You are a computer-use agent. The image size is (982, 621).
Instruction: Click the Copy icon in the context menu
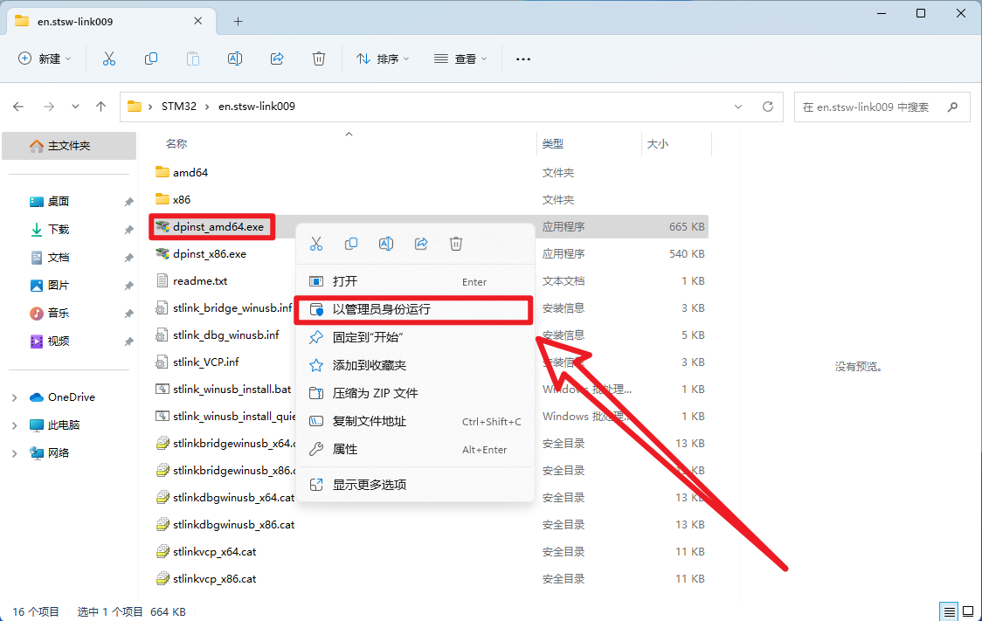(351, 244)
